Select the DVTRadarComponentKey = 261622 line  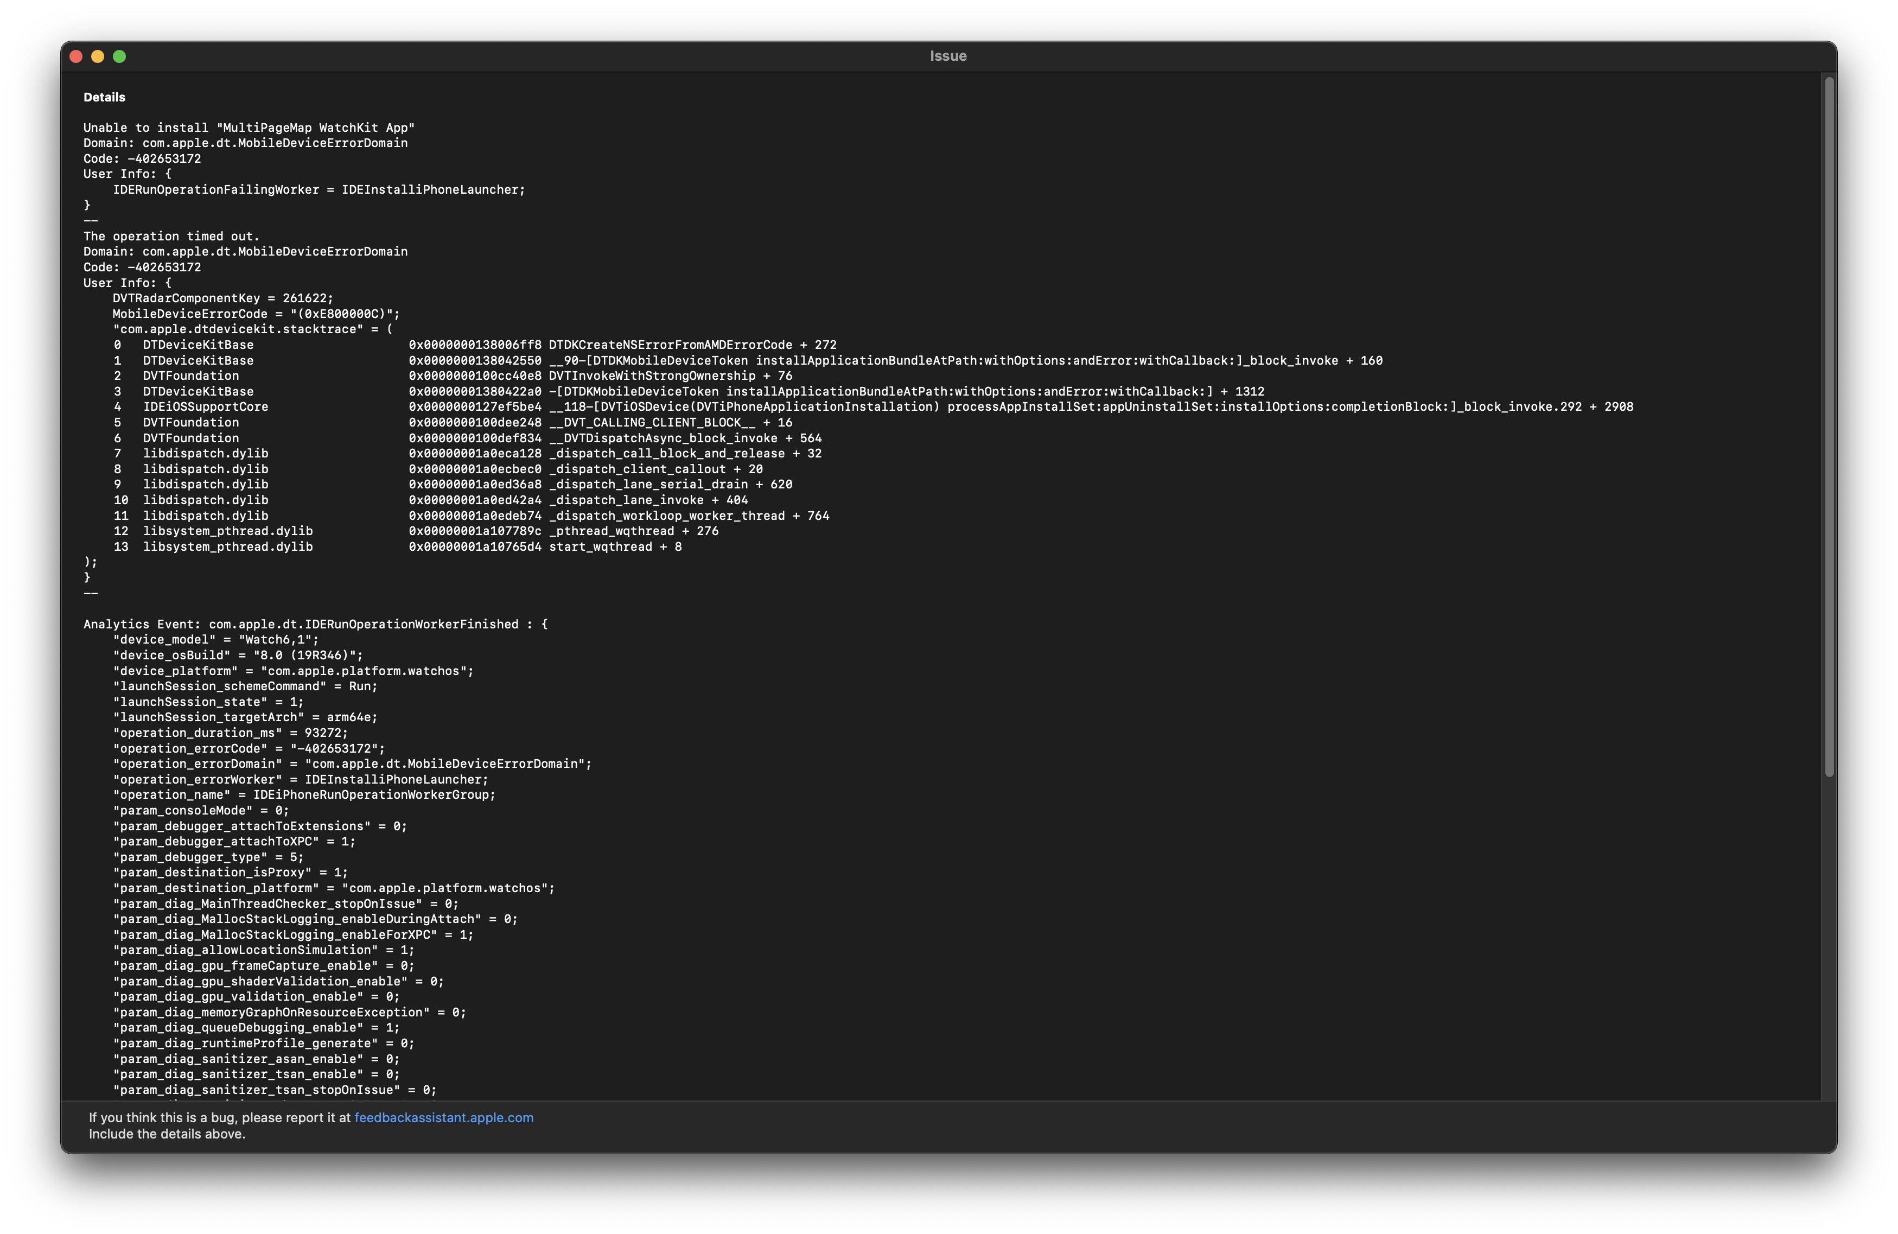pos(222,298)
